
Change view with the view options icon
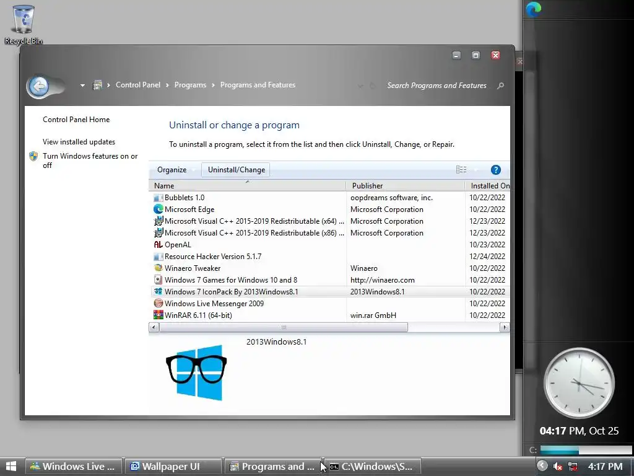461,170
